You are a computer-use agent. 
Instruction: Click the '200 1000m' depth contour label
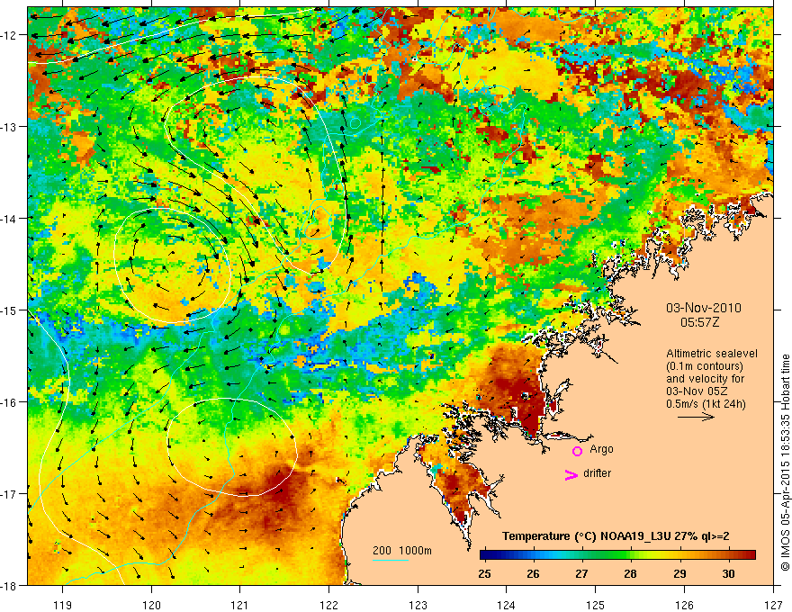click(x=402, y=551)
